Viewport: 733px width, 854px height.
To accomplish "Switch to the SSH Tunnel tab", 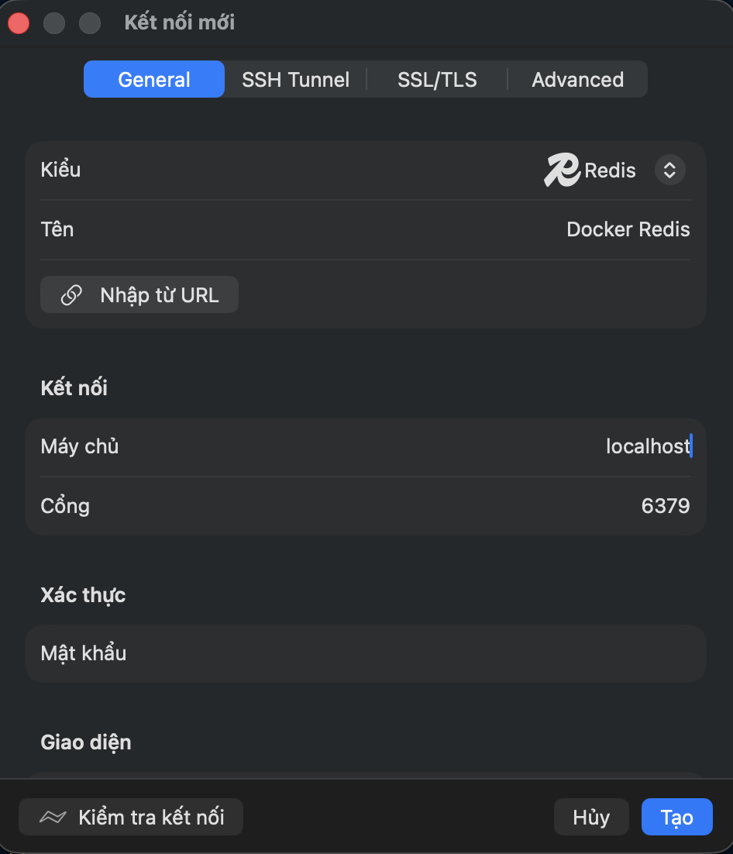I will tap(296, 80).
